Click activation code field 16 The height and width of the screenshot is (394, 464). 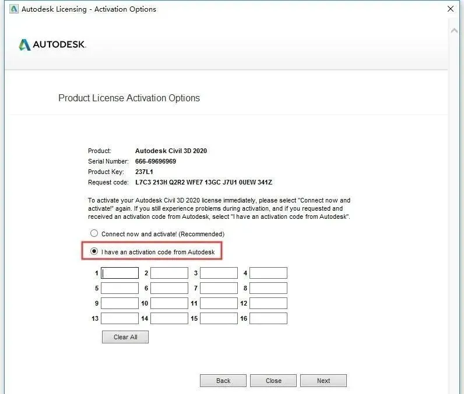[268, 318]
